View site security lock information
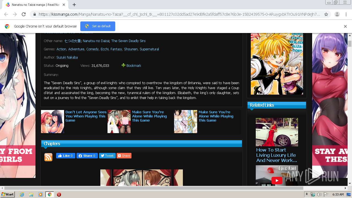Viewport: 352px width, 198px height. click(34, 14)
